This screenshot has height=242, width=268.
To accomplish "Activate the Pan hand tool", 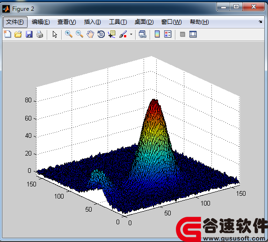I will tap(90, 34).
